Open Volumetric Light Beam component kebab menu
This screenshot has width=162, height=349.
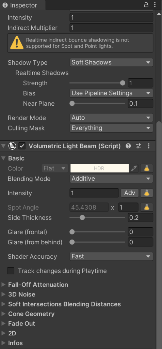pos(149,146)
